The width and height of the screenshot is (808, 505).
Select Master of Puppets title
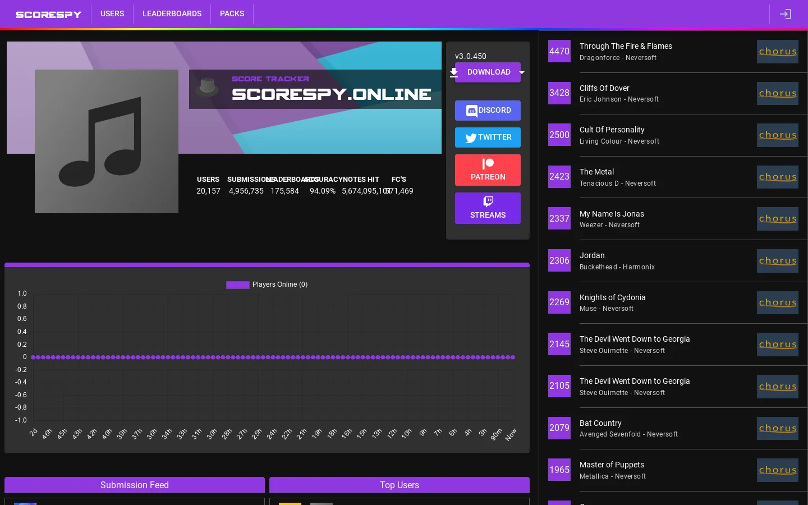[x=612, y=465]
